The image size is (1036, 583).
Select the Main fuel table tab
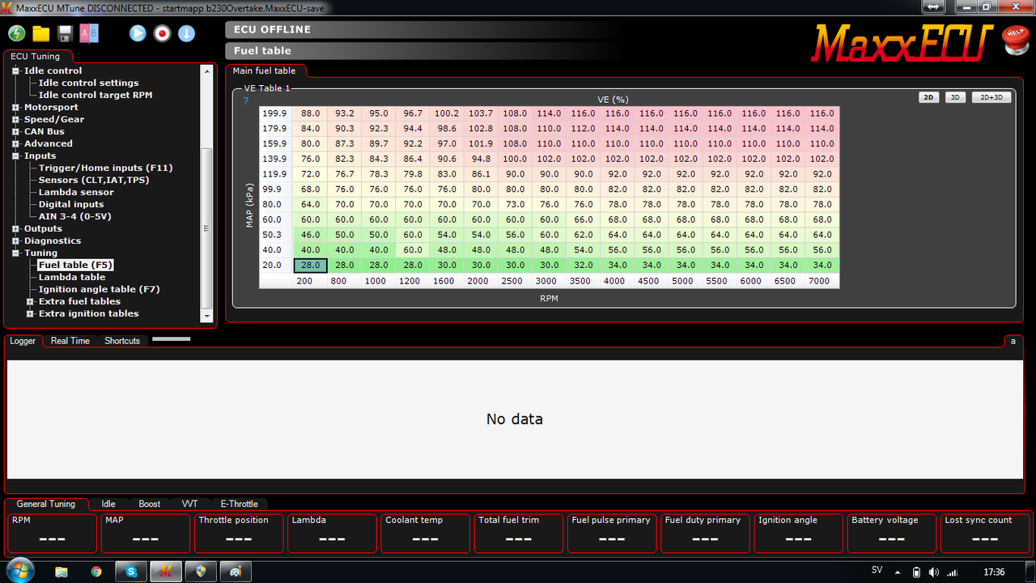[265, 71]
